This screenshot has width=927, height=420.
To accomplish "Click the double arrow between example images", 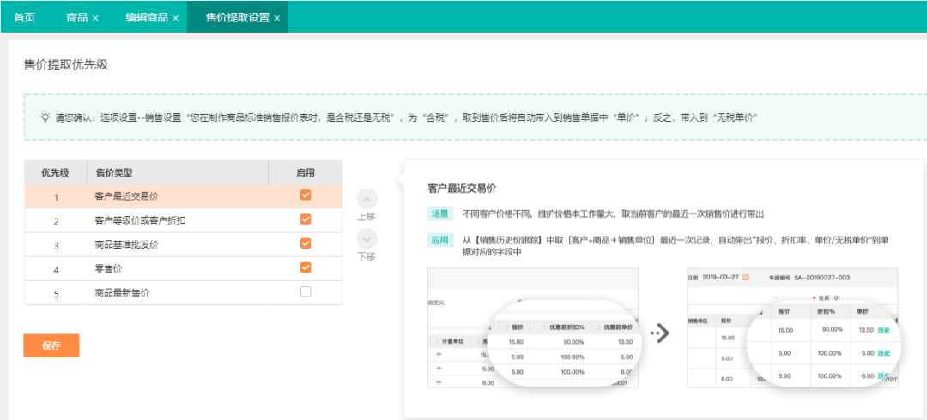I will click(659, 333).
